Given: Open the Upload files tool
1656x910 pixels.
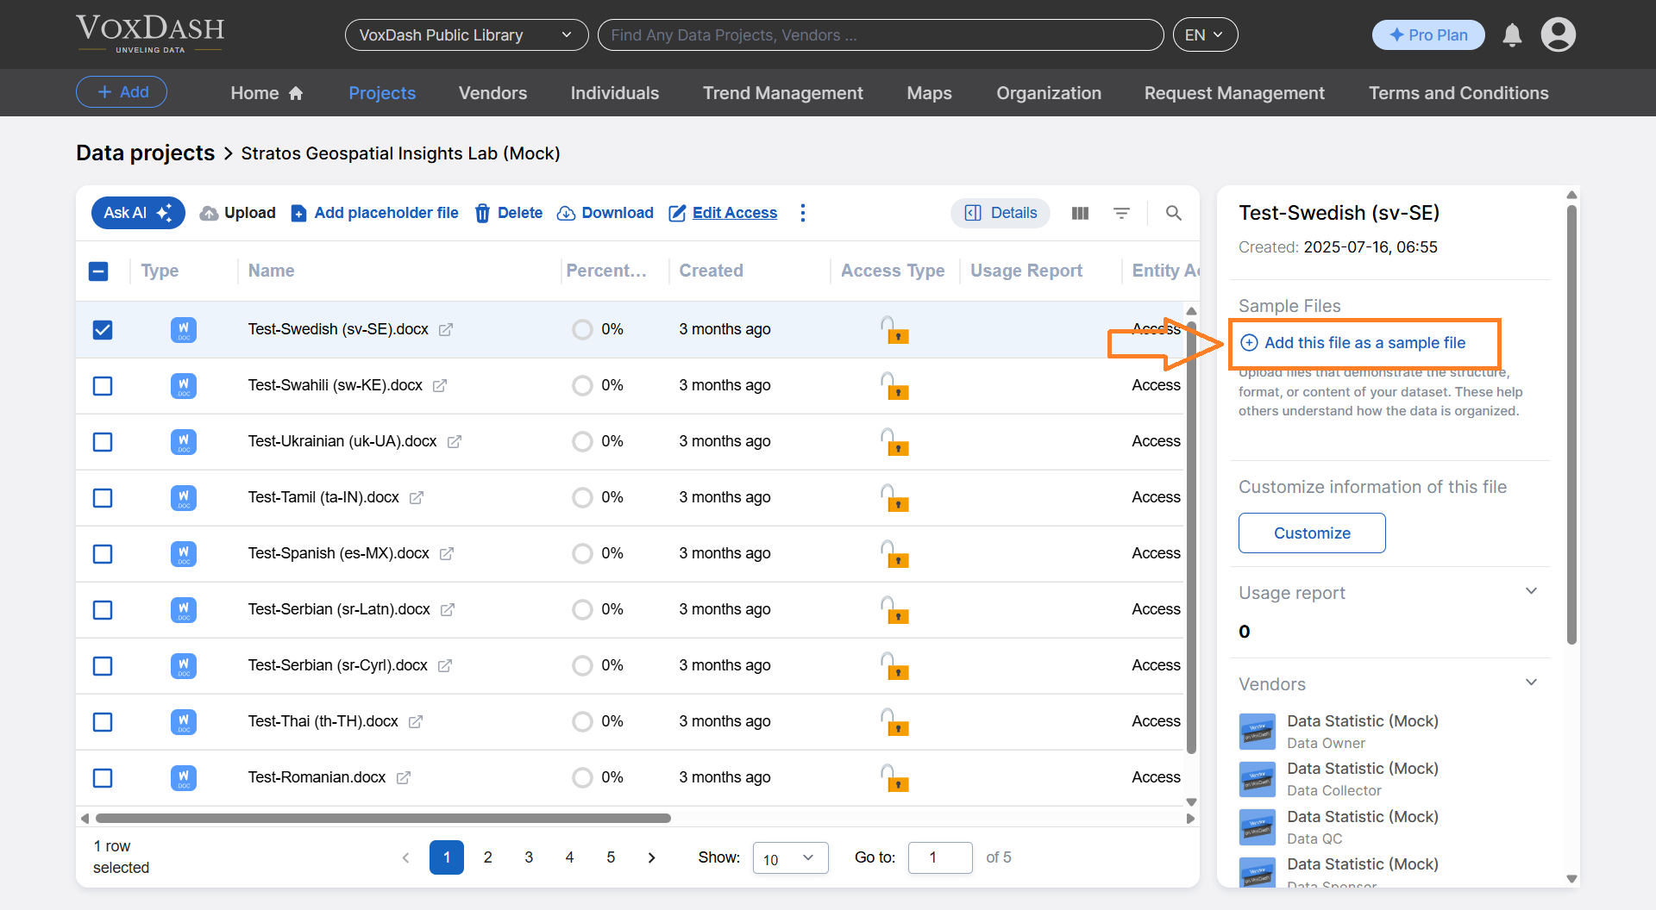Looking at the screenshot, I should (x=210, y=213).
